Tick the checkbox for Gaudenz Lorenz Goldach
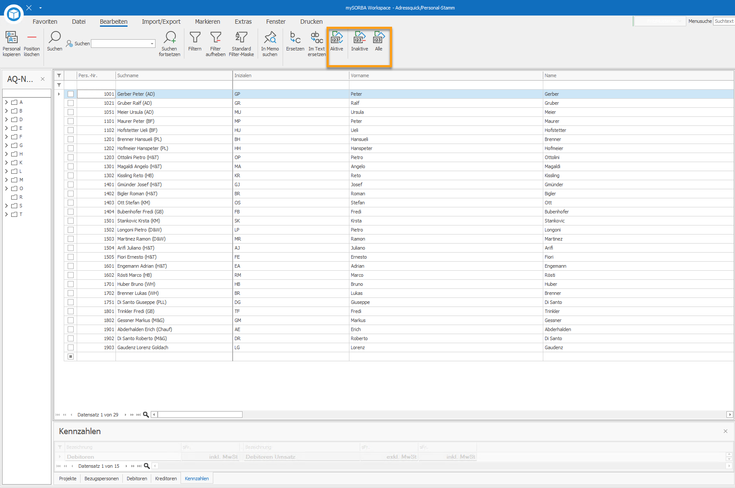 (71, 347)
